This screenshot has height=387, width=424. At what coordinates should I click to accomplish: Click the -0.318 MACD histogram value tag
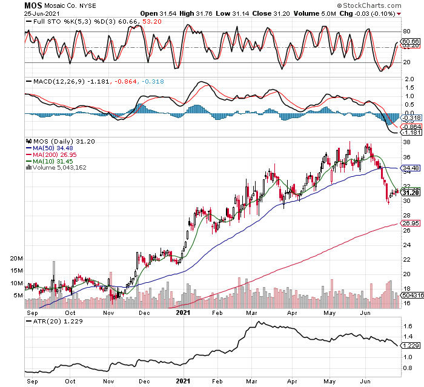(x=411, y=118)
